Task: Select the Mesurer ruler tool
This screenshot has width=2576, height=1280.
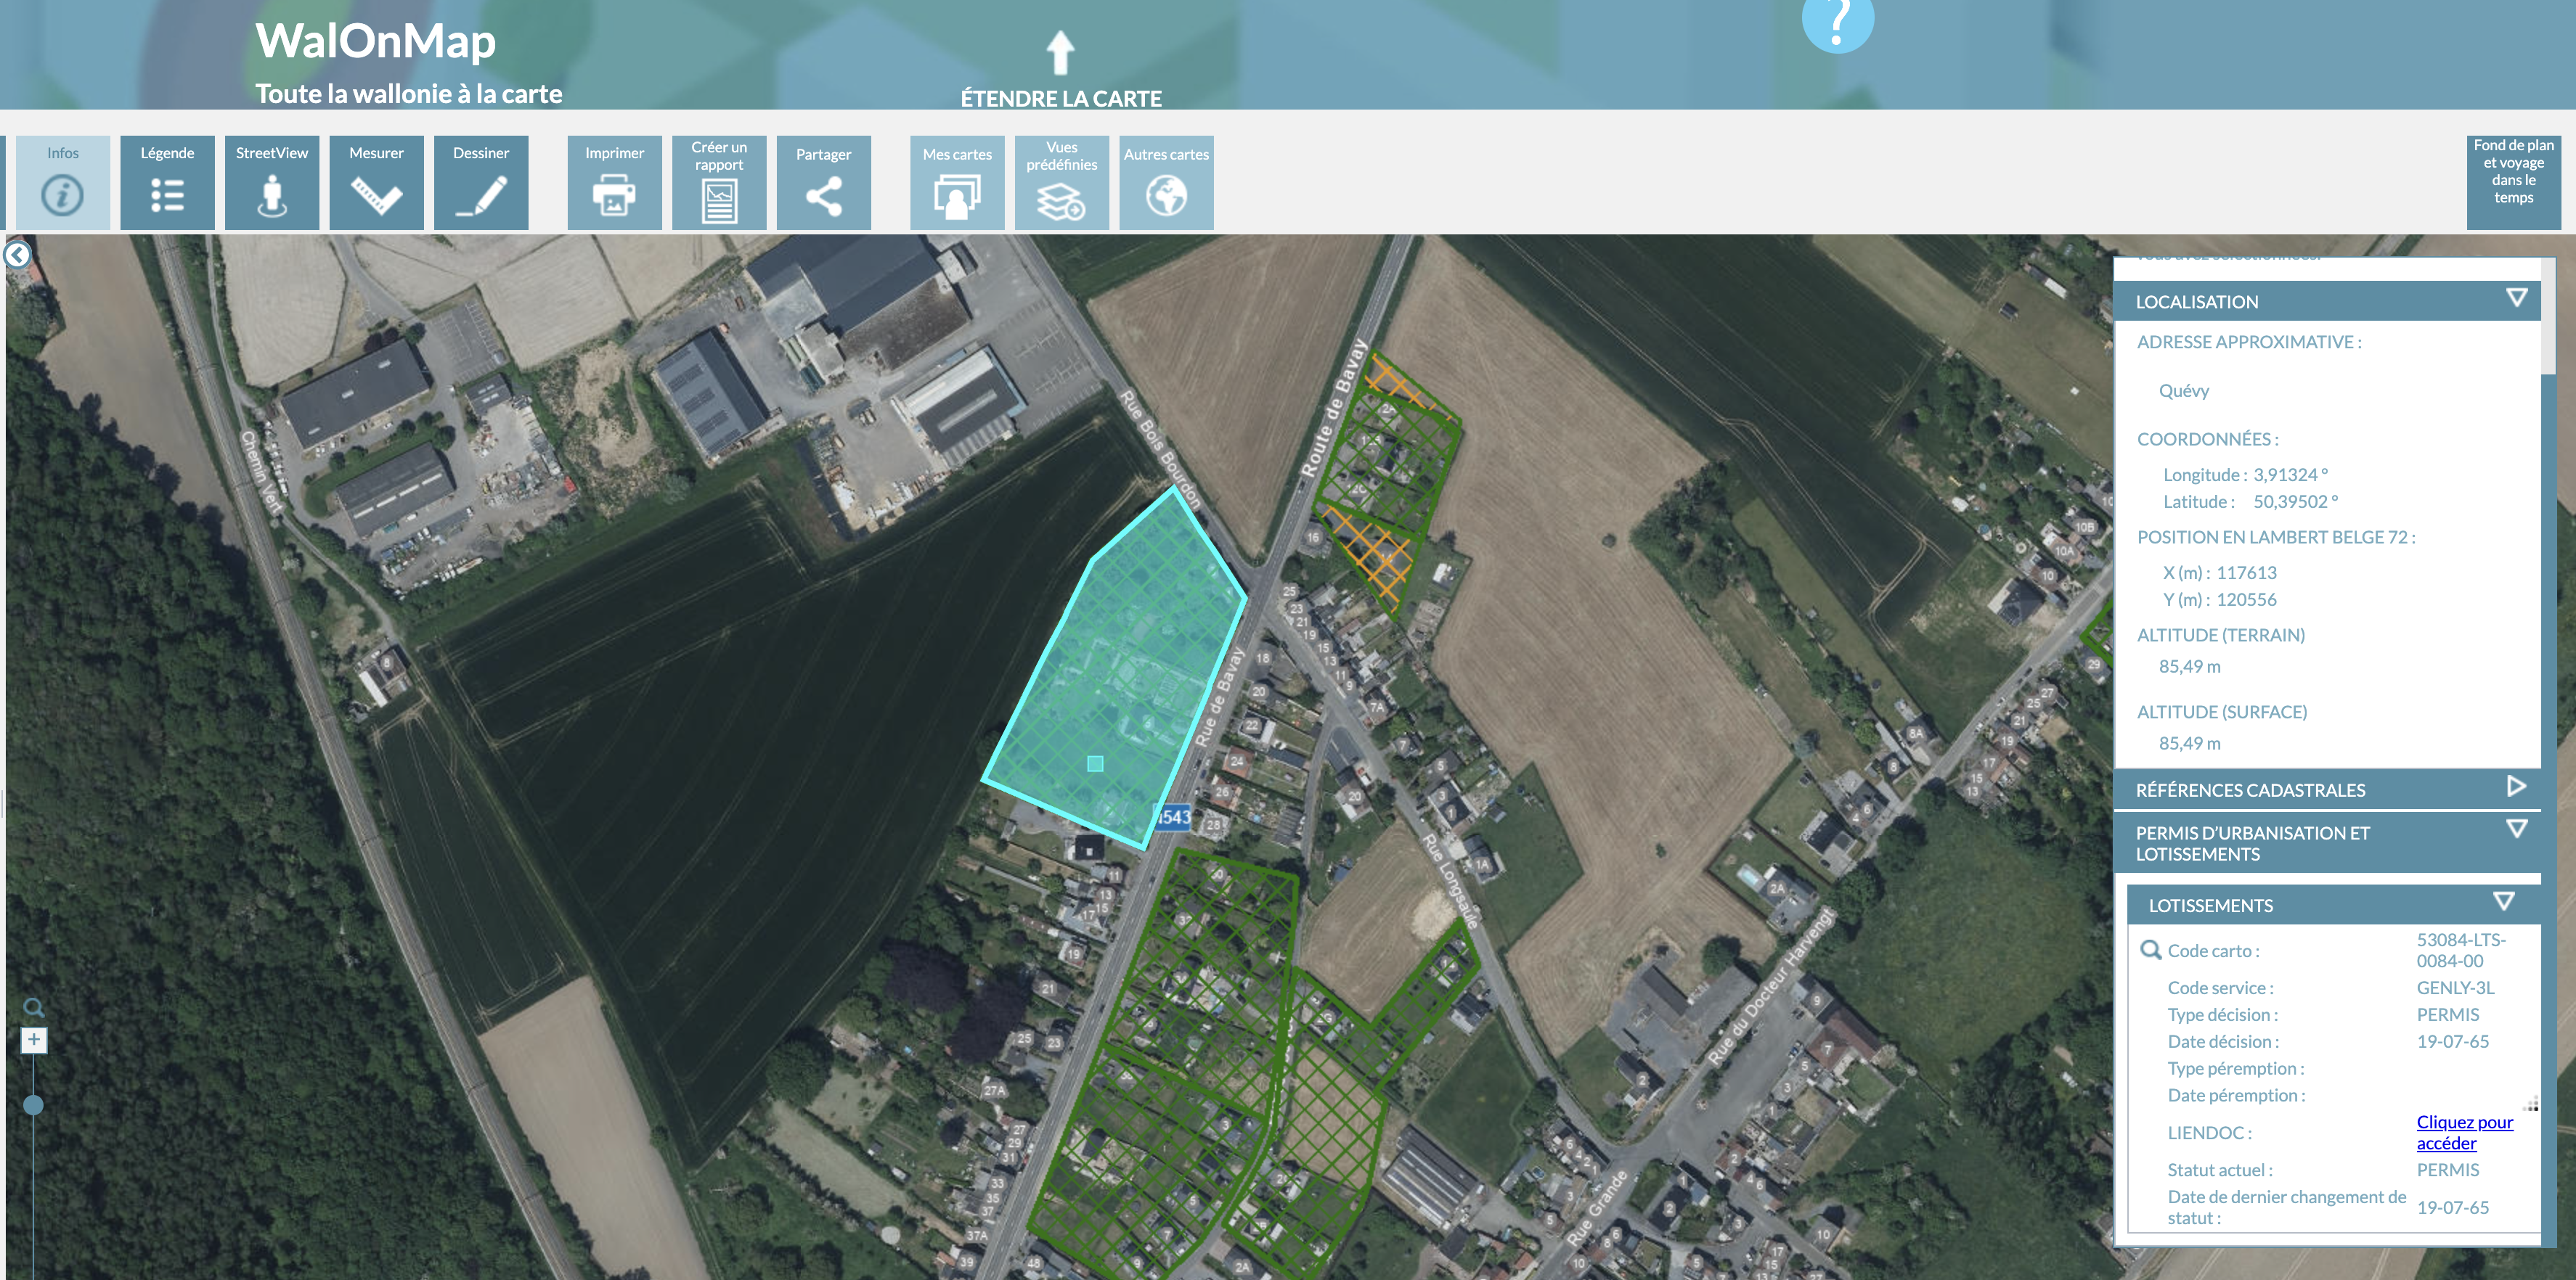Action: pos(376,182)
